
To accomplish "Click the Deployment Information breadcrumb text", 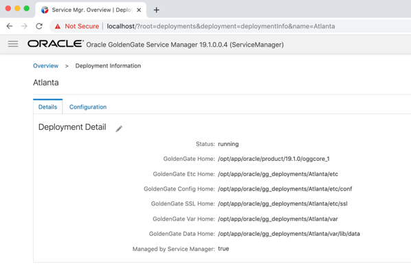I will tap(108, 66).
